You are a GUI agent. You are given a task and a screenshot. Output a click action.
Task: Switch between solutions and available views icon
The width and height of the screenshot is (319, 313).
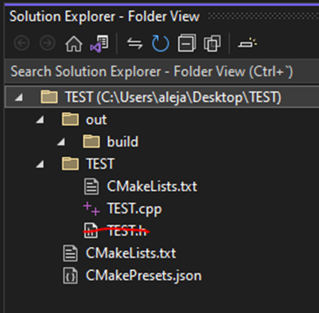tap(99, 44)
